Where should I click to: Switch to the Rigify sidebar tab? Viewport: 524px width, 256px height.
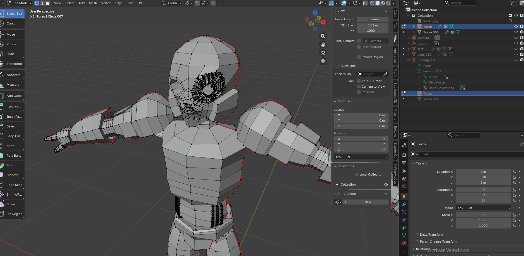point(395,72)
